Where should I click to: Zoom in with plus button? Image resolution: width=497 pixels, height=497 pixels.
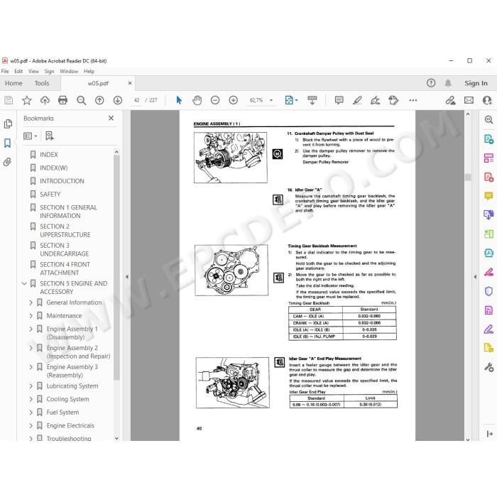tap(234, 101)
